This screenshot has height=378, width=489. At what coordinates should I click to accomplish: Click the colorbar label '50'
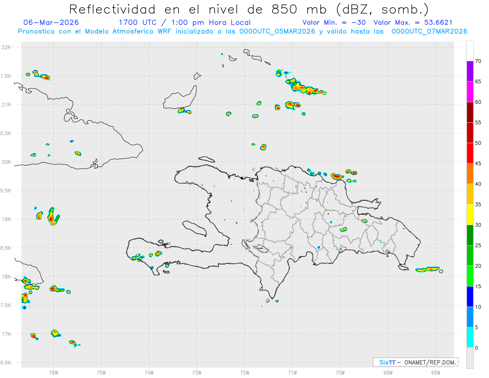click(x=478, y=143)
